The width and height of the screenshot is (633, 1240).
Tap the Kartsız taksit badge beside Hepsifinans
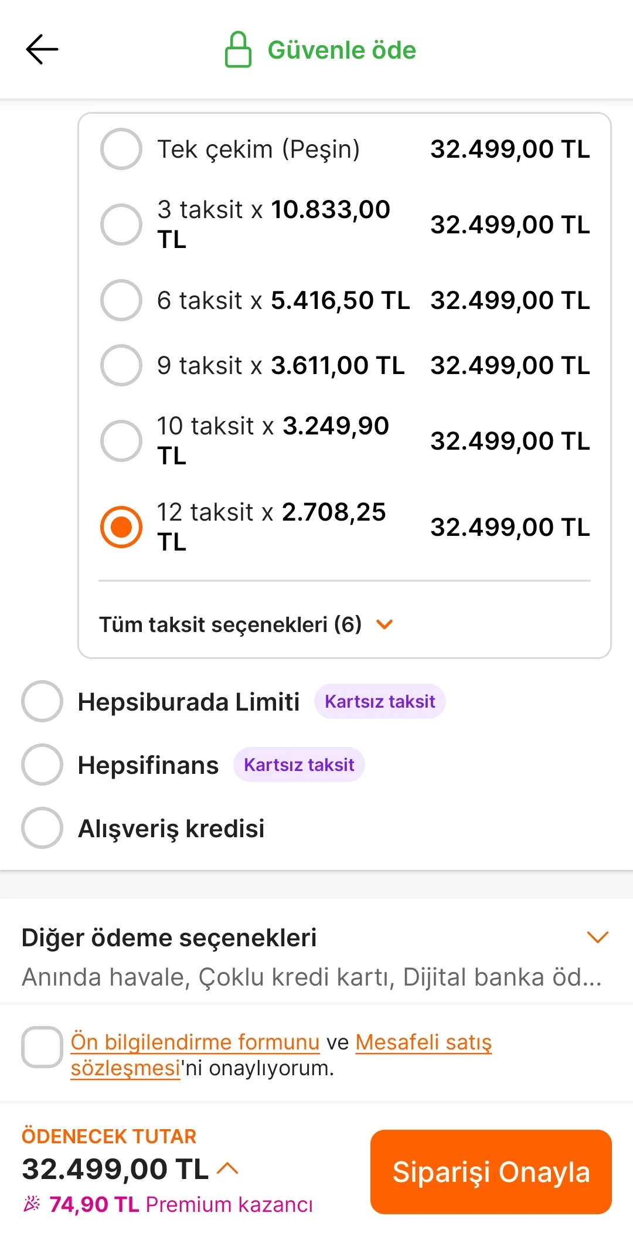299,765
